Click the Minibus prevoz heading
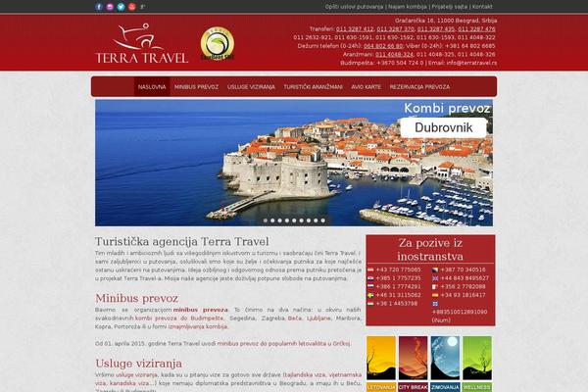 coord(136,298)
